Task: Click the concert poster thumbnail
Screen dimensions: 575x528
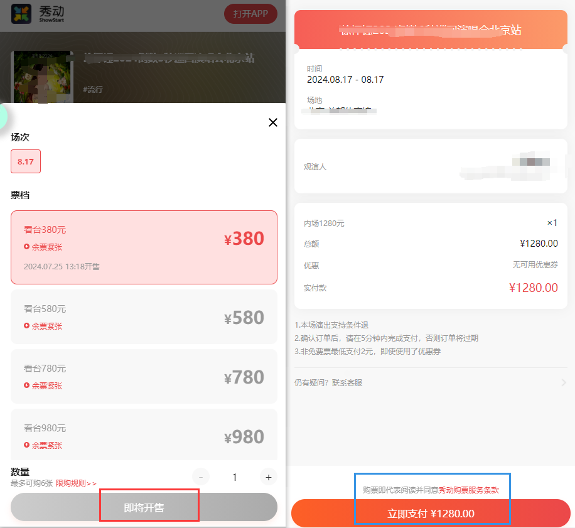Action: tap(42, 77)
